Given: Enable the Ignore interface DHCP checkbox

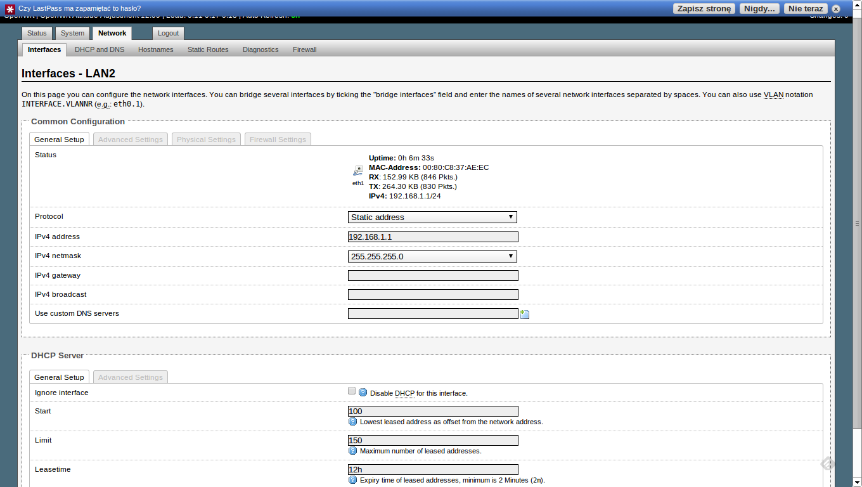Looking at the screenshot, I should pos(352,391).
